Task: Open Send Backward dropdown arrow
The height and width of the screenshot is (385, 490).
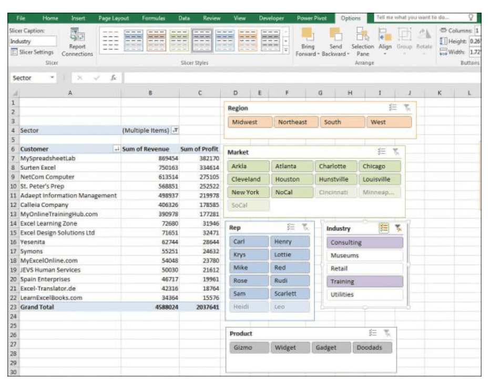Action: [348, 54]
